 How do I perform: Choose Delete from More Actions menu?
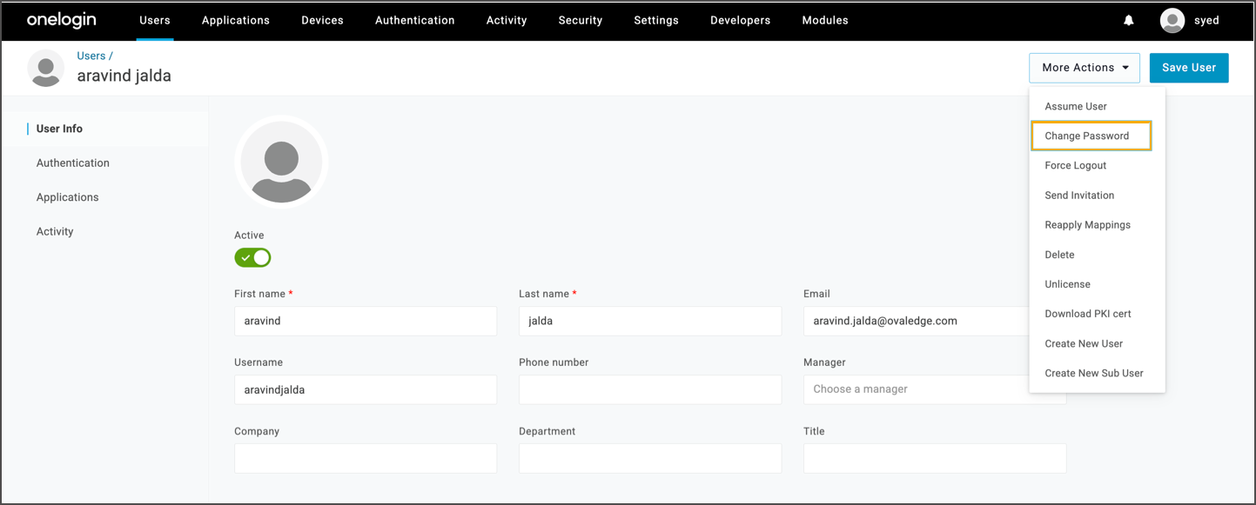(x=1059, y=255)
